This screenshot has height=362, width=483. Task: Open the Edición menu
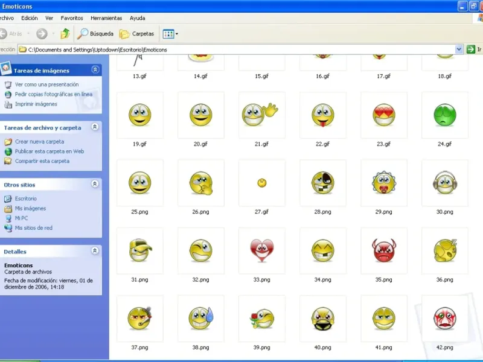[x=29, y=18]
